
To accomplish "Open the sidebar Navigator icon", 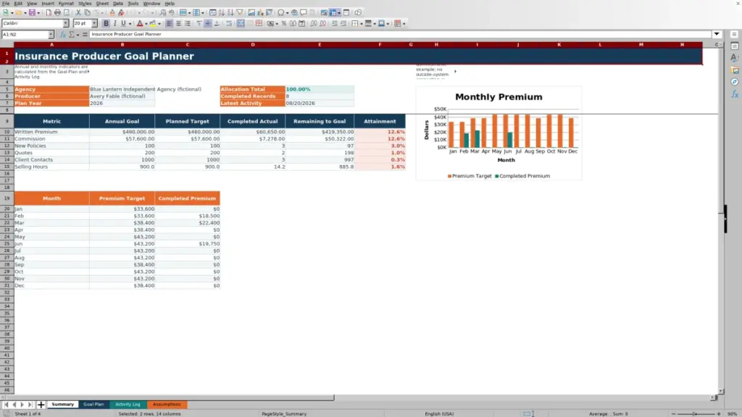I will [x=735, y=83].
